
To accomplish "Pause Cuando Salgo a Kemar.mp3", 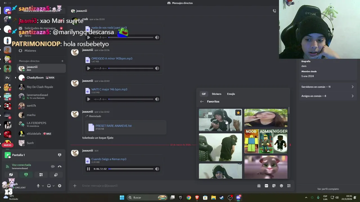I will point(89,169).
